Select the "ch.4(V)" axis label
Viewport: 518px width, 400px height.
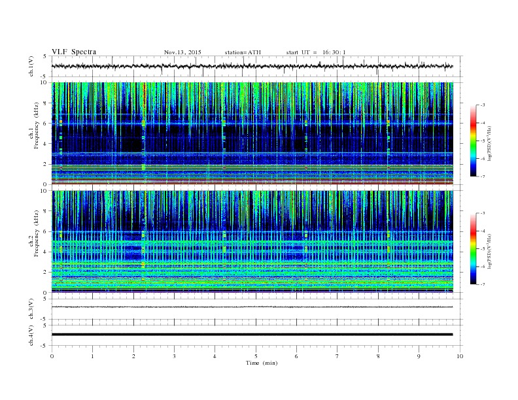pos(31,335)
